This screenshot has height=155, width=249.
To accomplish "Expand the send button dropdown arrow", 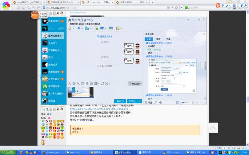I will point(140,101).
